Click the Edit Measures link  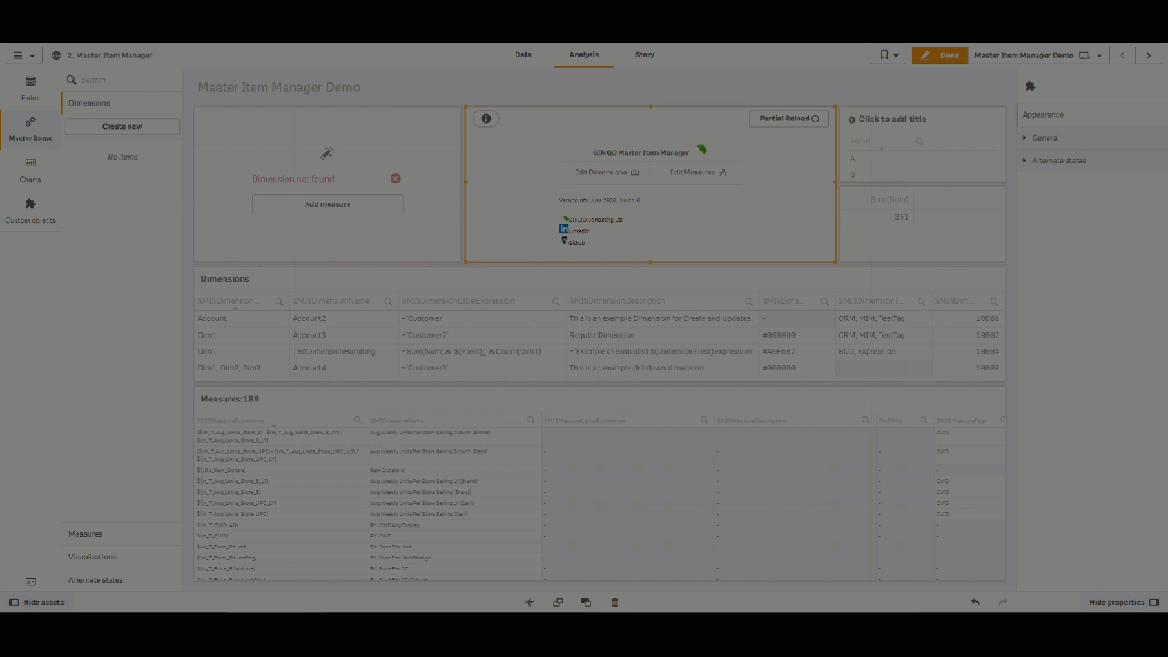pos(698,172)
